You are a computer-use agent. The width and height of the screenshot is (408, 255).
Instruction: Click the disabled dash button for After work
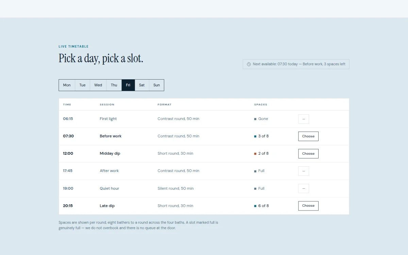point(304,171)
